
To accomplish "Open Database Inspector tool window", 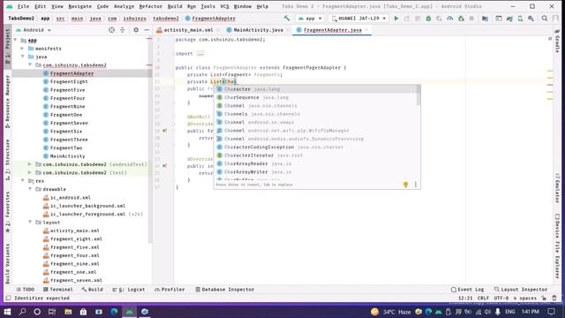I will 225,289.
